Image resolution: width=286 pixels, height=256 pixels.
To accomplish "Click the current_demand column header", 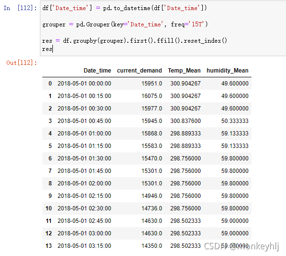I will [x=139, y=71].
